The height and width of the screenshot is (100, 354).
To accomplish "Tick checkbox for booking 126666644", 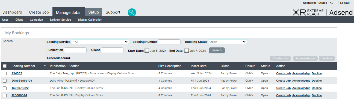I will pos(5,95).
